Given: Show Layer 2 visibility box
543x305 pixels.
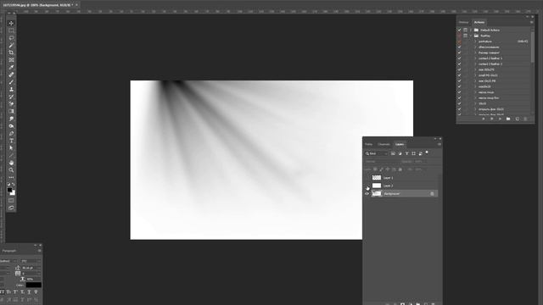Looking at the screenshot, I should 367,186.
